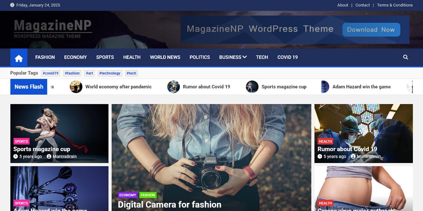Click '5 years ago' on Rumor about Covid card

click(335, 157)
